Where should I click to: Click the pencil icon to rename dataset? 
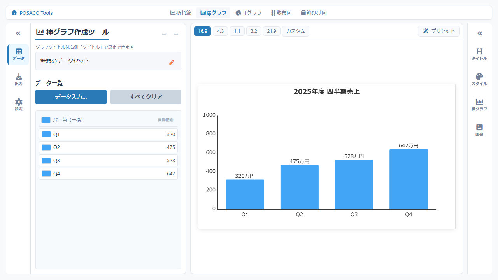172,62
